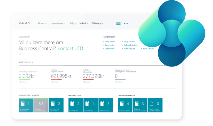Click Se mere under 2.292kr
The image size is (213, 126).
pyautogui.click(x=22, y=82)
